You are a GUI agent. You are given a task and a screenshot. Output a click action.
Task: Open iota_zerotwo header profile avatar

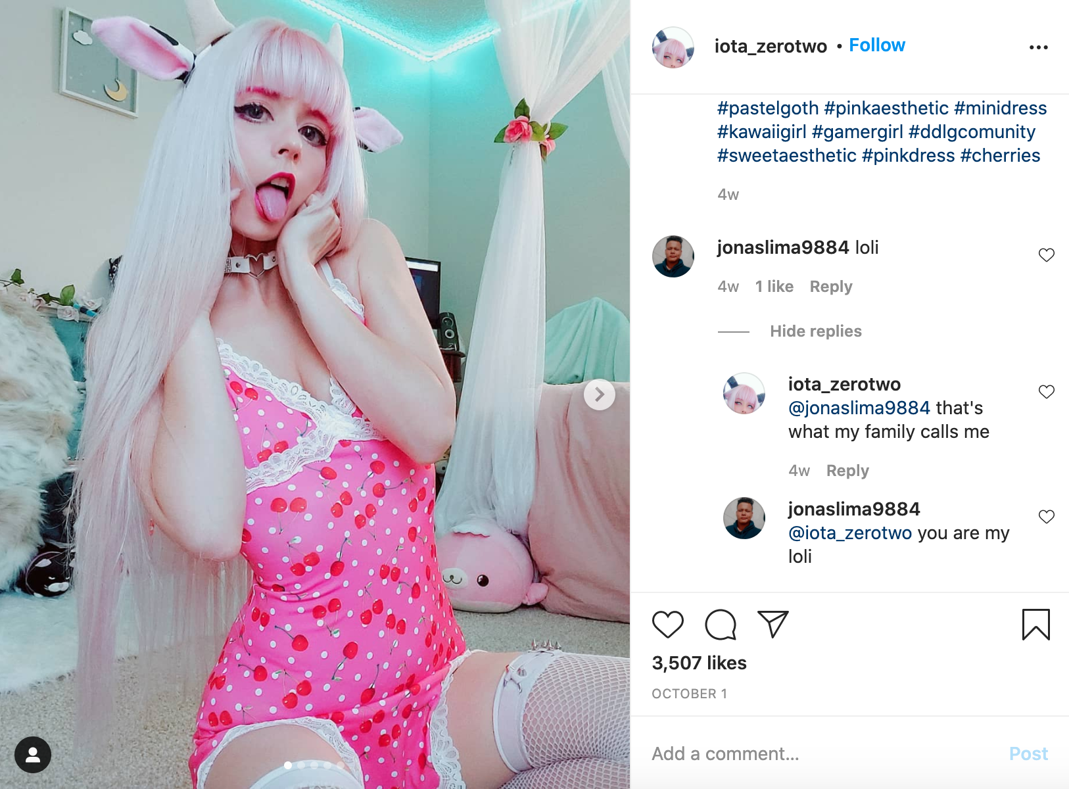pyautogui.click(x=673, y=47)
